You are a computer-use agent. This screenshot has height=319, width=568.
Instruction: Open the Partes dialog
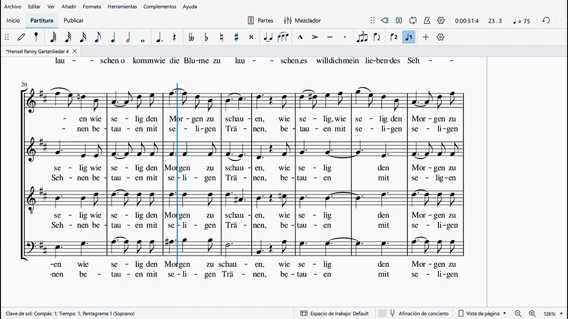[260, 20]
